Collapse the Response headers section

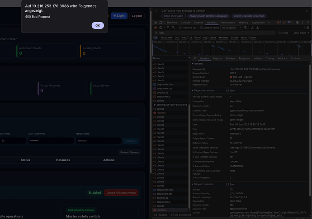(193, 90)
